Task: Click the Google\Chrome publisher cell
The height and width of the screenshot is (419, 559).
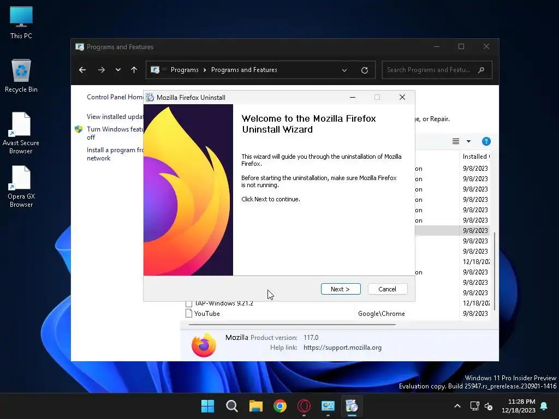Action: click(382, 314)
